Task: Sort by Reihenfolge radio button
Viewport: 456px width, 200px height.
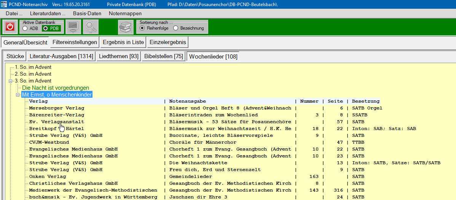Action: [142, 28]
